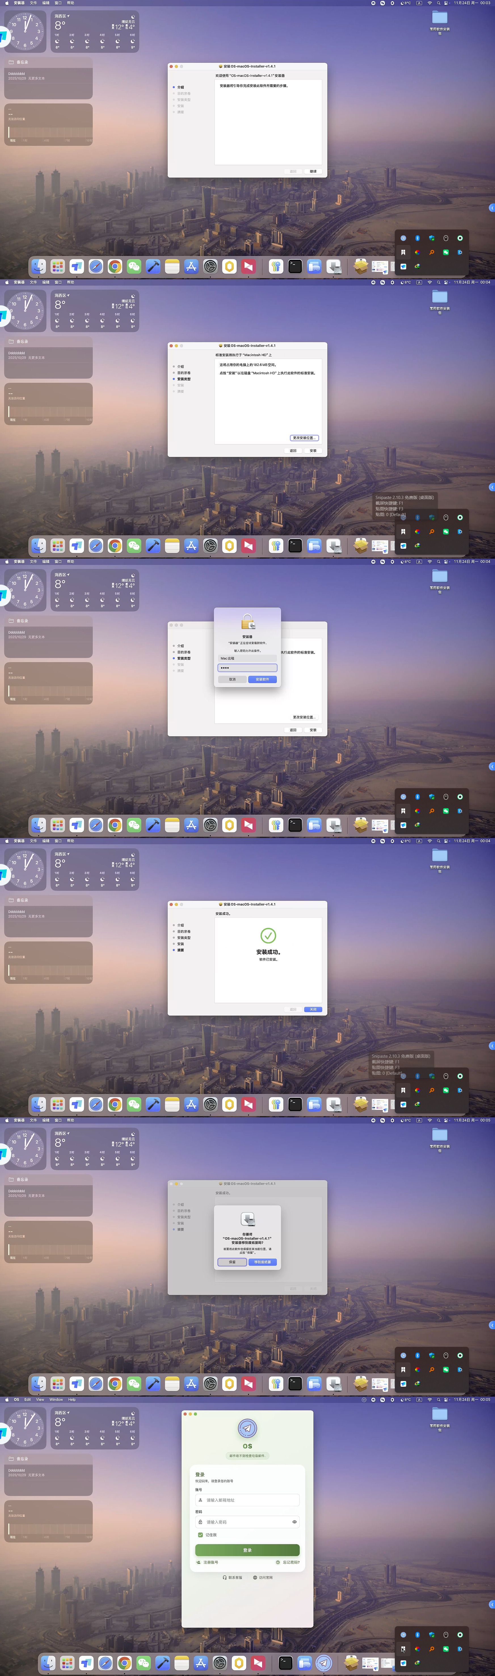Click the headset icon for 联系客服
The height and width of the screenshot is (1676, 495).
tap(225, 1577)
